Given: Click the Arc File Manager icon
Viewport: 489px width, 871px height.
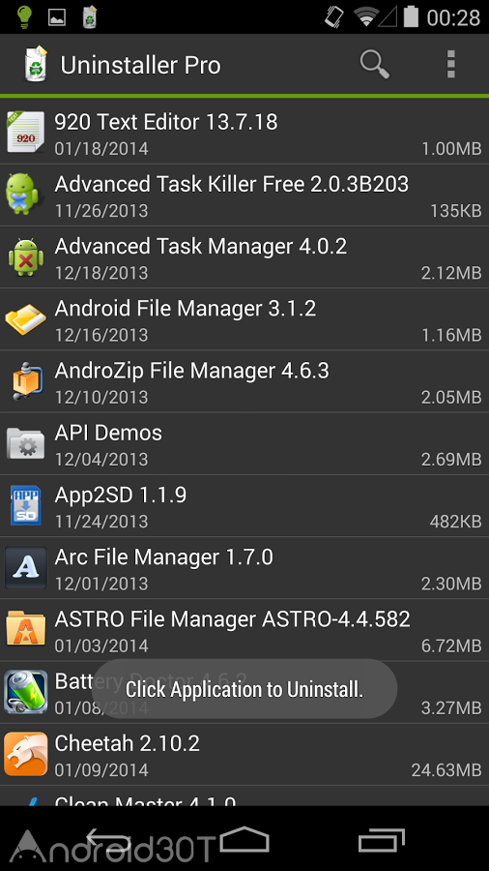Looking at the screenshot, I should click(25, 568).
